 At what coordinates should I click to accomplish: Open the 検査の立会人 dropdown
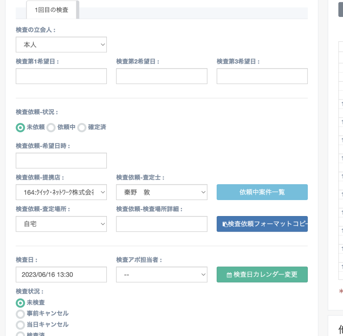pyautogui.click(x=61, y=44)
